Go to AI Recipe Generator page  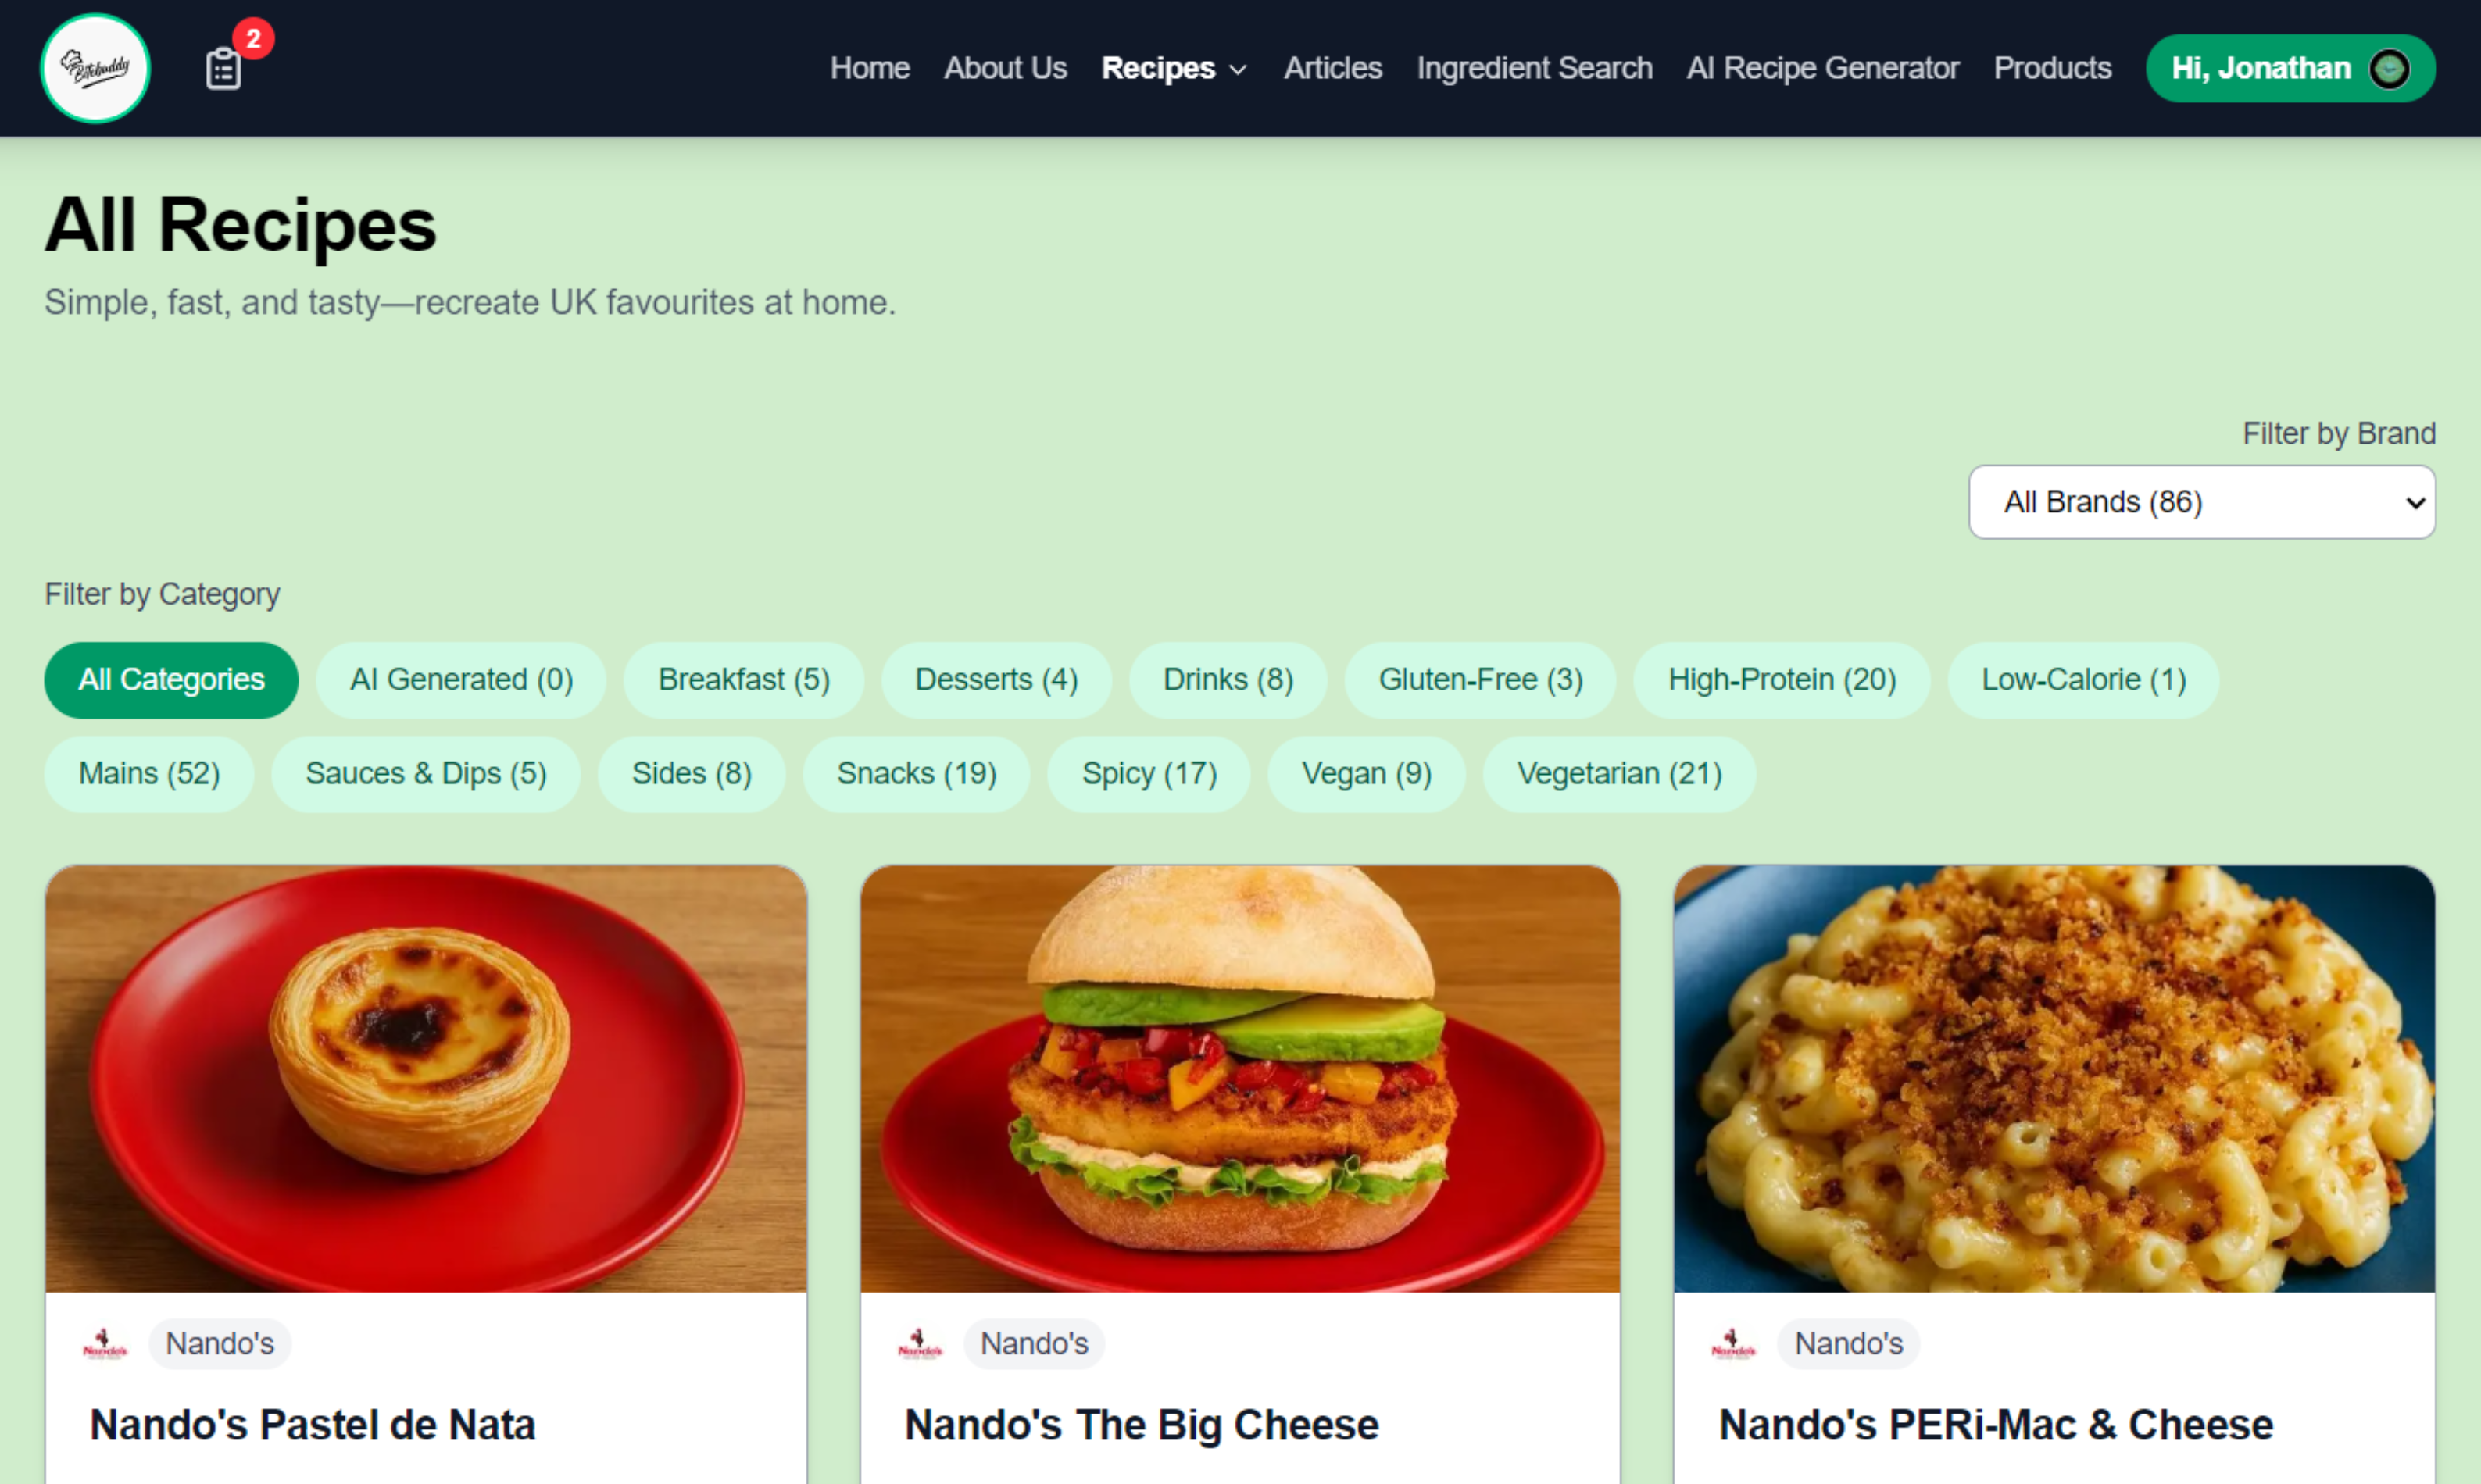point(1821,68)
